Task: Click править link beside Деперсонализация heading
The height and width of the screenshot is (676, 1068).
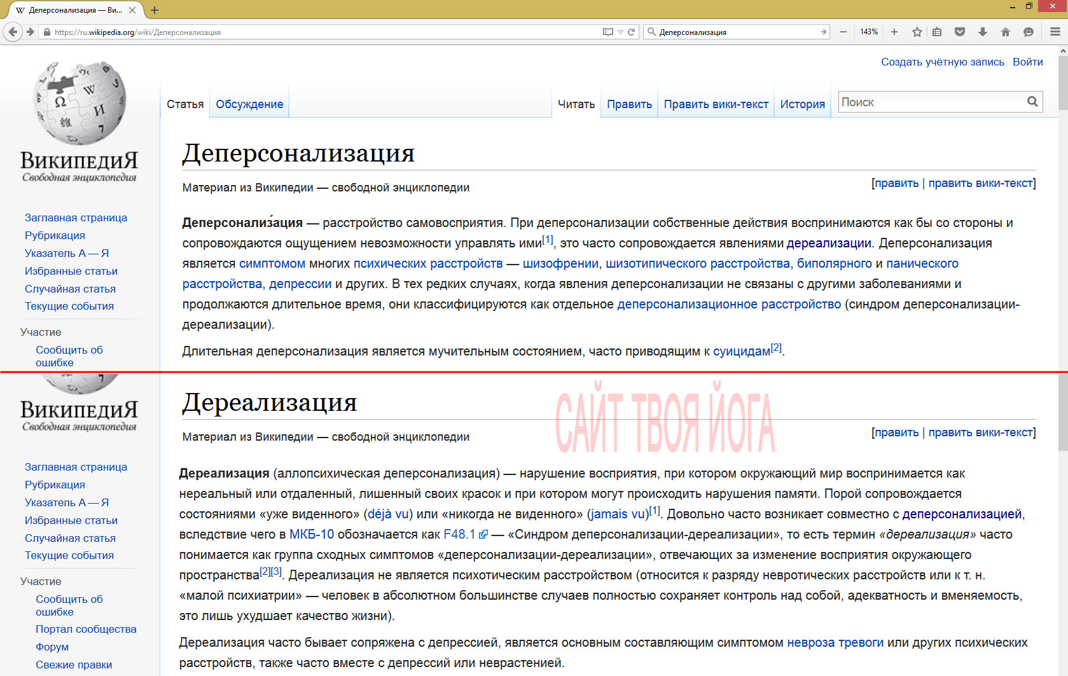Action: point(897,183)
